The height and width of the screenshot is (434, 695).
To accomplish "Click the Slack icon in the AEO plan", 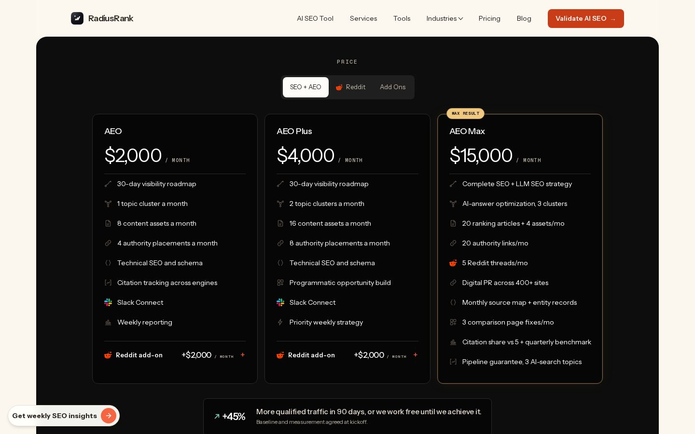I will point(108,302).
